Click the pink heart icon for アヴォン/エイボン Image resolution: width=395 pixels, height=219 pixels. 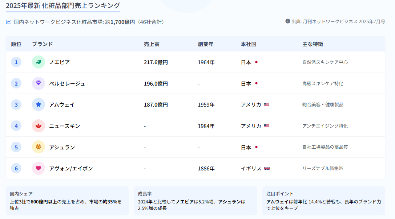point(38,168)
